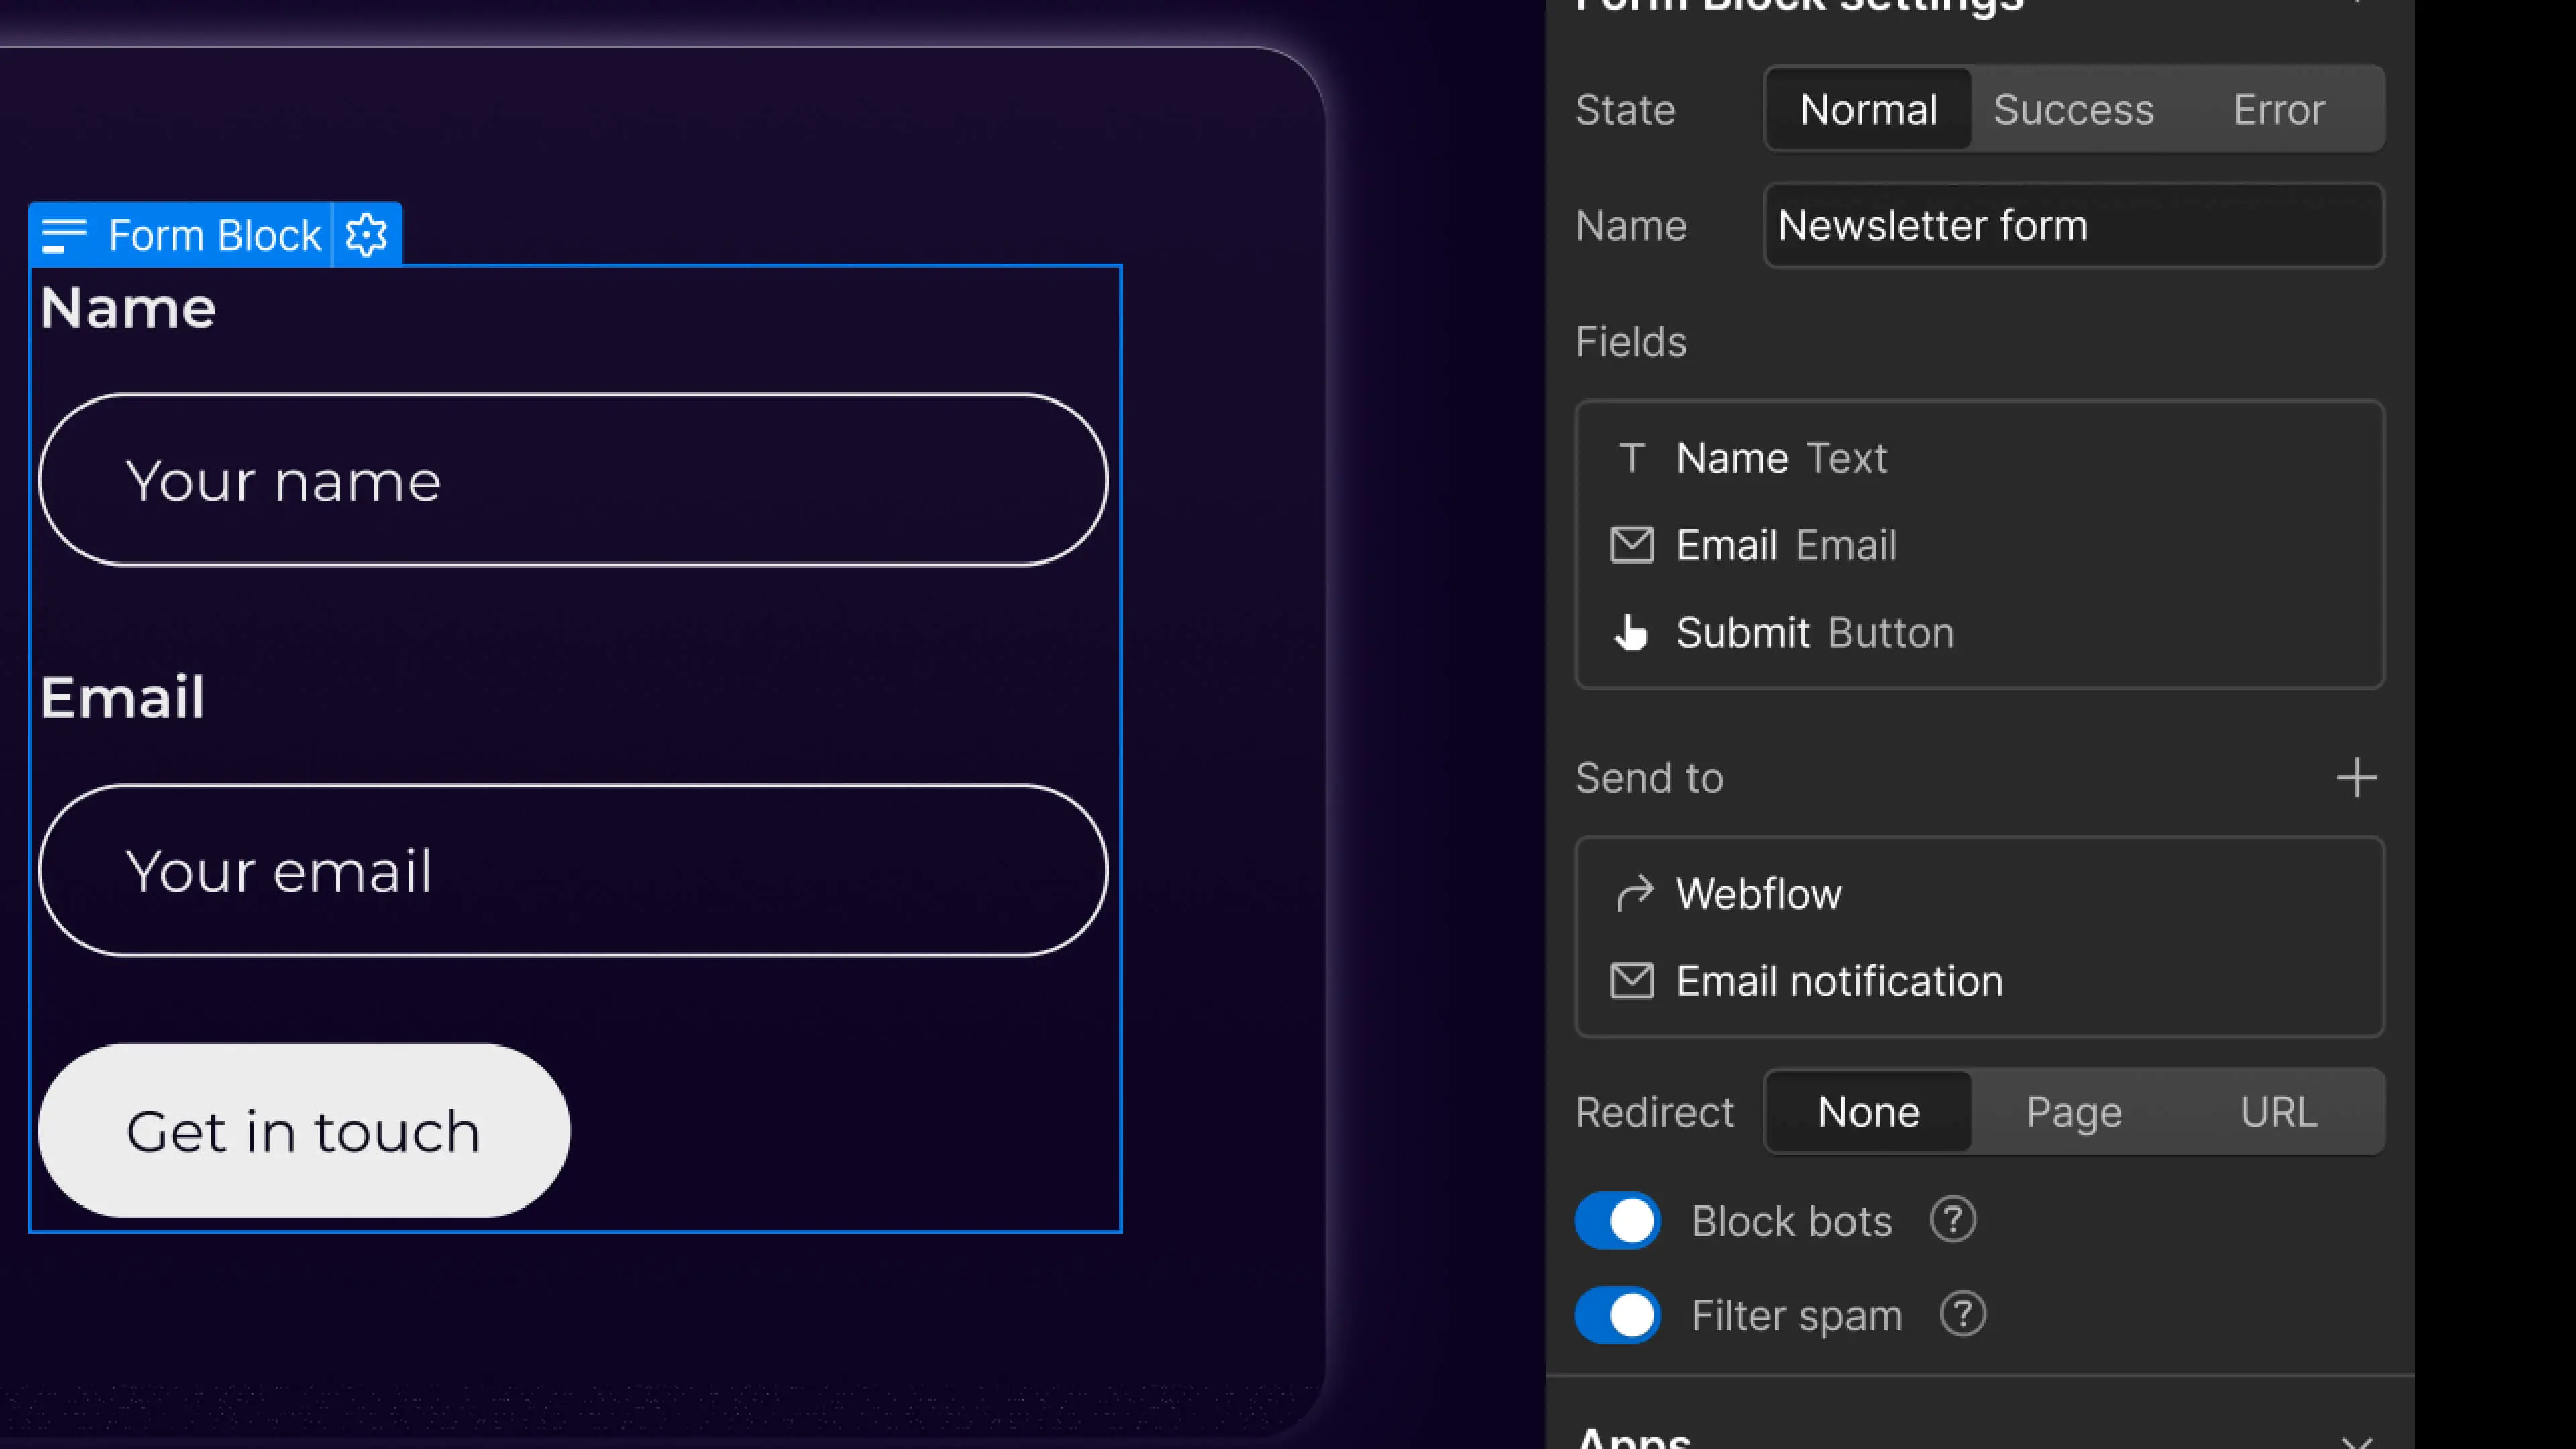This screenshot has height=1449, width=2576.
Task: Click the Form Block list icon
Action: pos(65,236)
